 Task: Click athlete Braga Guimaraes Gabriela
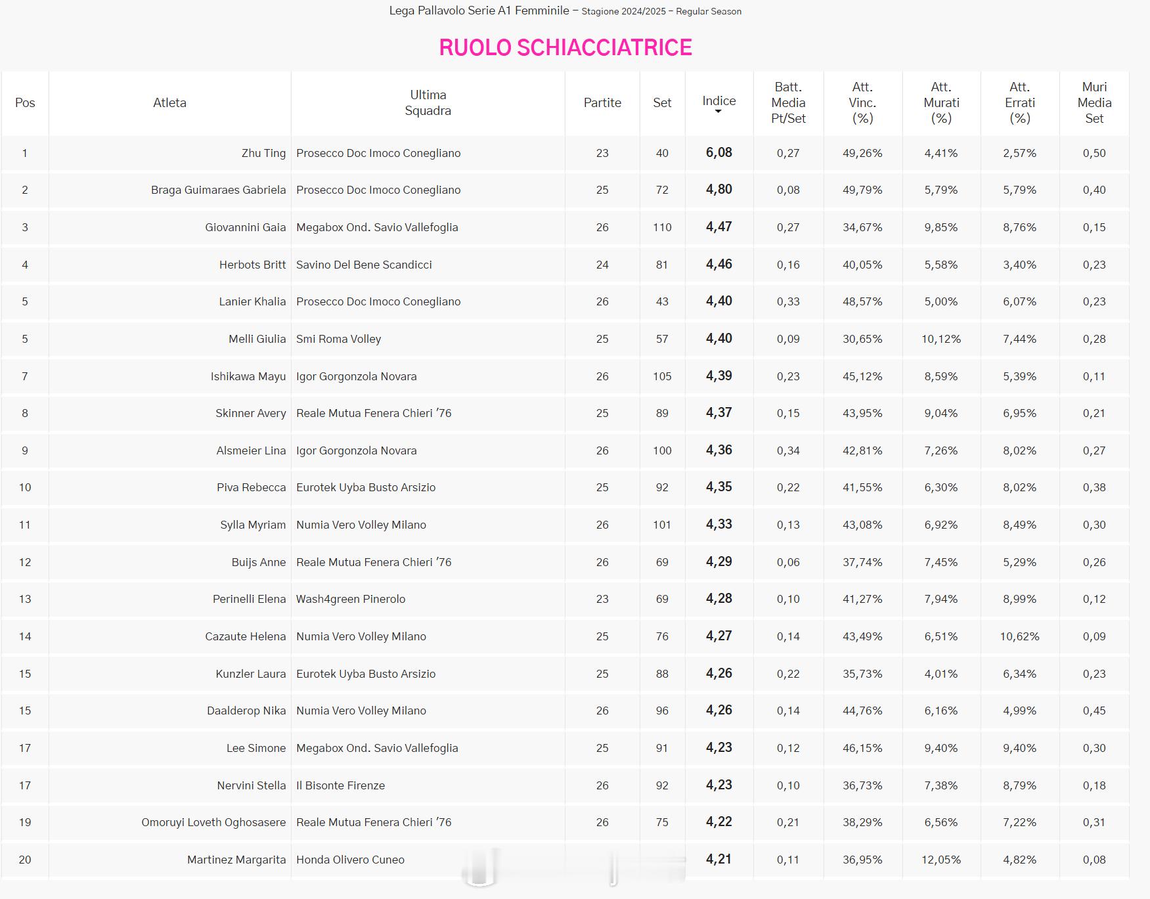click(218, 190)
